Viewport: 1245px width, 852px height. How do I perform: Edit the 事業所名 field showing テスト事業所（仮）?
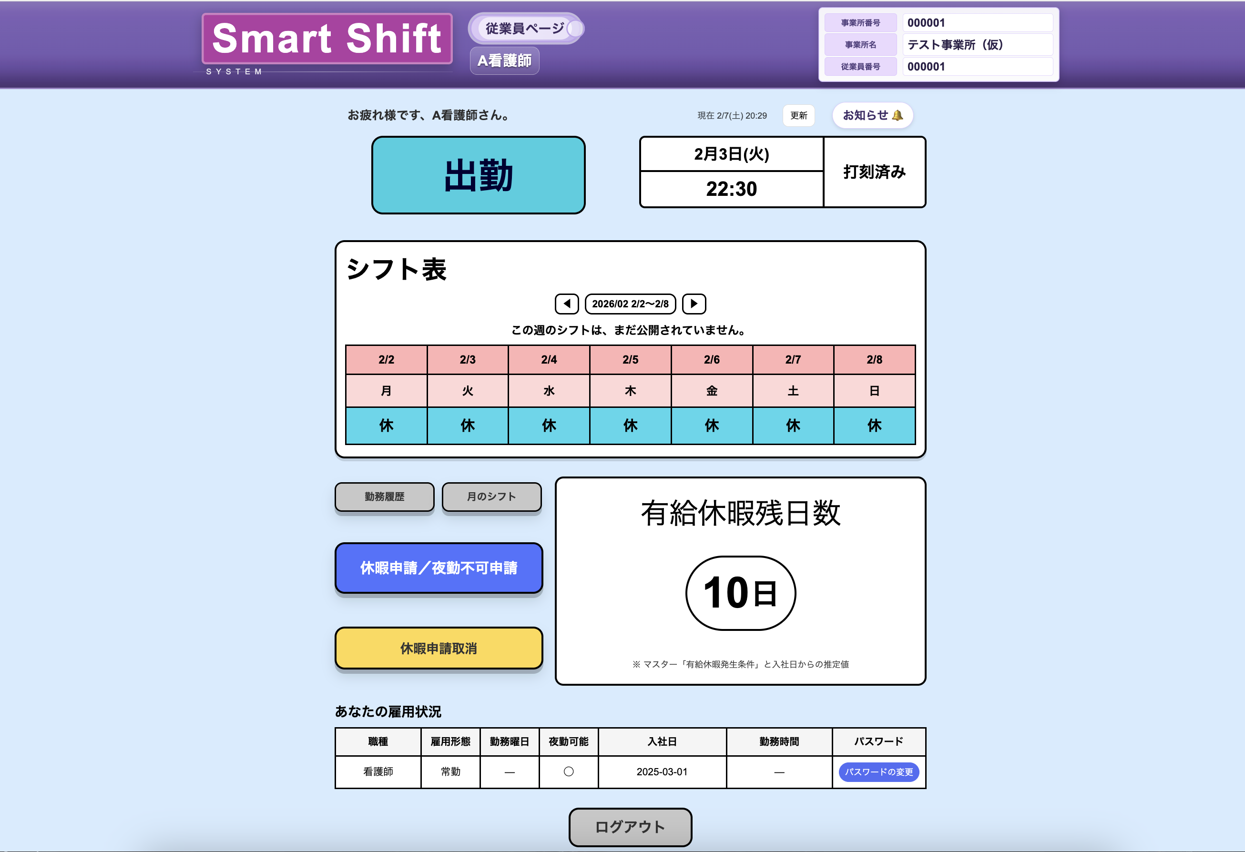point(978,44)
